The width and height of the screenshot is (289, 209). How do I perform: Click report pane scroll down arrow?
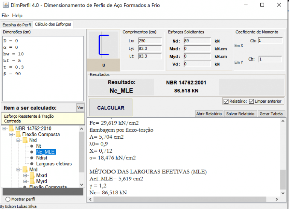(283, 193)
